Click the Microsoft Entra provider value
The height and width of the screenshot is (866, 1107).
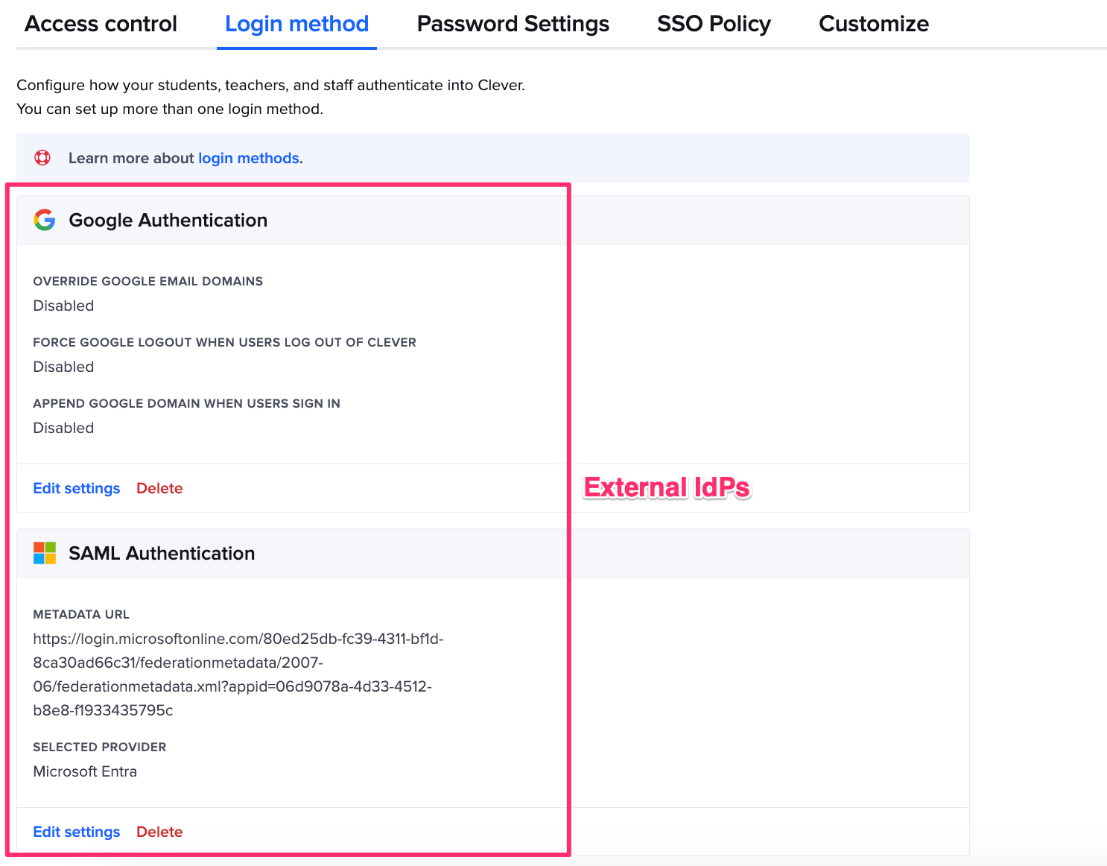(85, 771)
